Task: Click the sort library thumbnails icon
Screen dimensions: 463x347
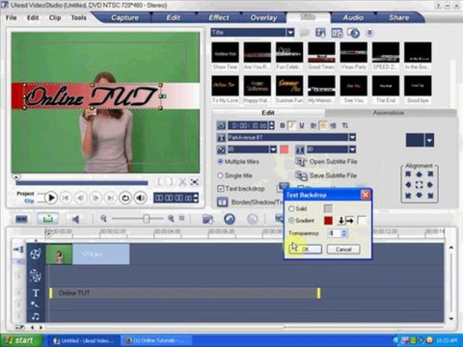Action: [337, 33]
